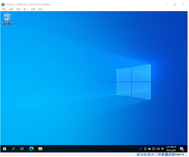The width and height of the screenshot is (189, 157).
Task: Click the VirtualBox USB devices status icon
Action: coord(152,154)
